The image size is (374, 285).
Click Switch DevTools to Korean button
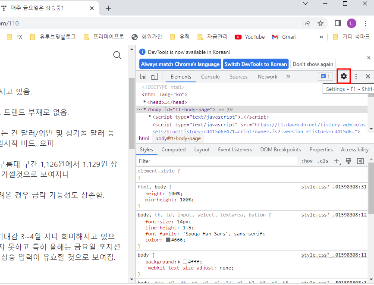tap(256, 64)
